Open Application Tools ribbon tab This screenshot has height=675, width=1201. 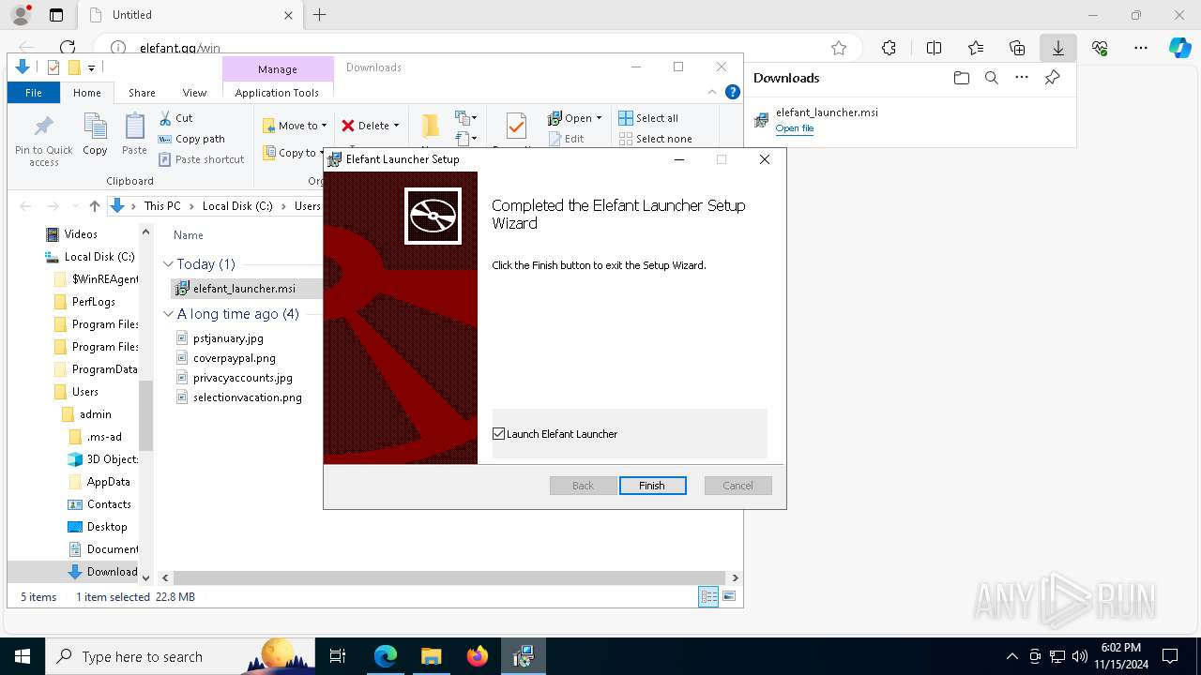[x=277, y=93]
